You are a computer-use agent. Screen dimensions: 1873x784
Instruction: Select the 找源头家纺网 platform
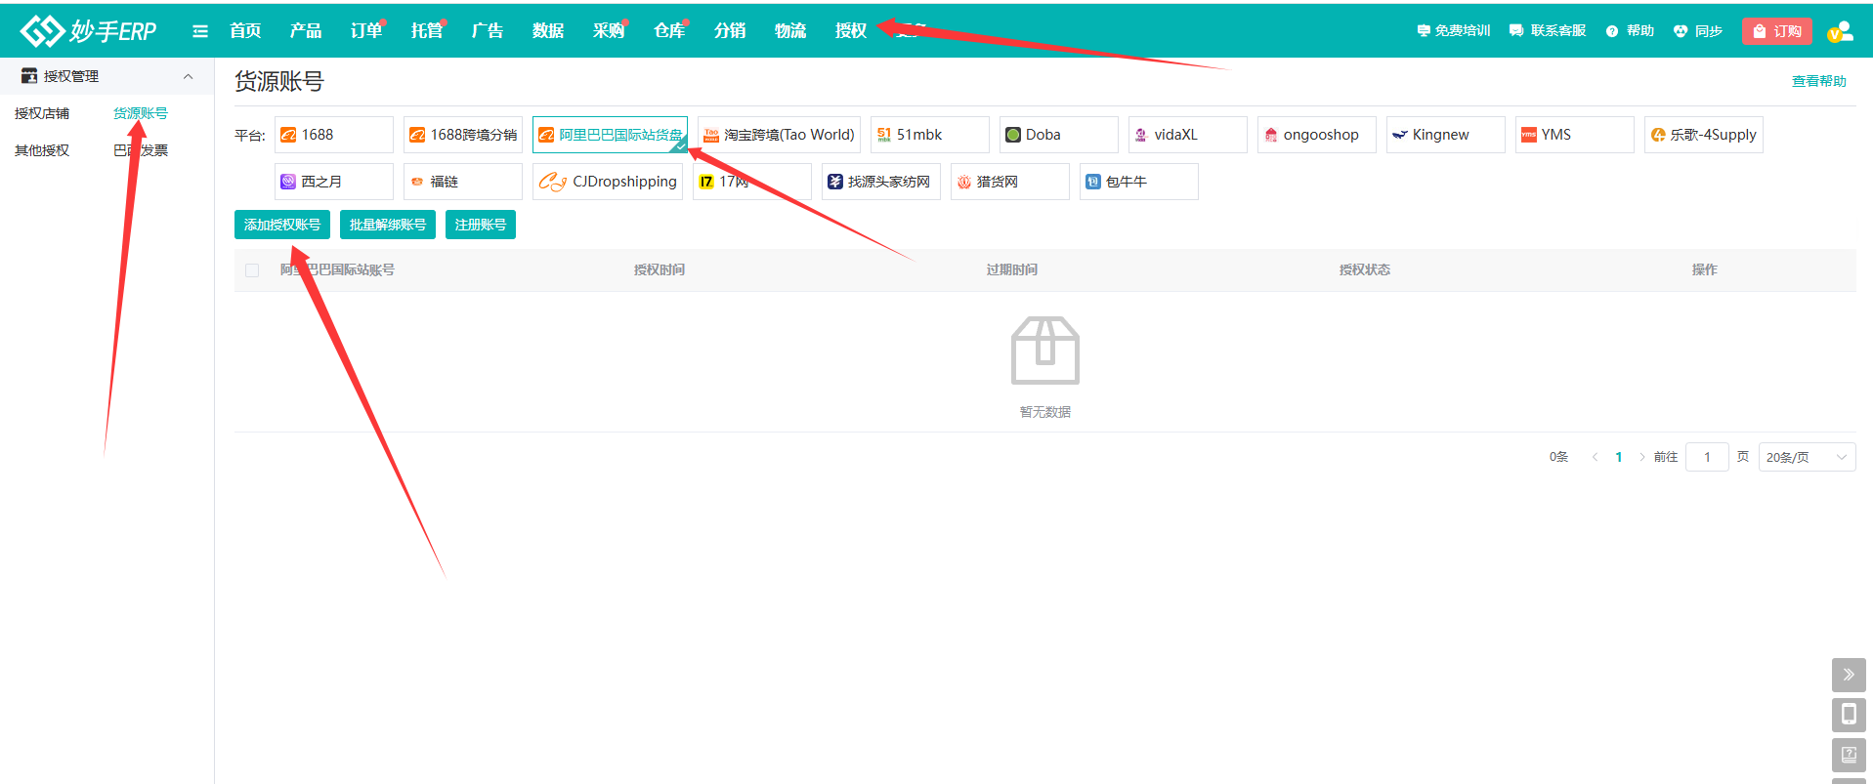click(x=881, y=182)
